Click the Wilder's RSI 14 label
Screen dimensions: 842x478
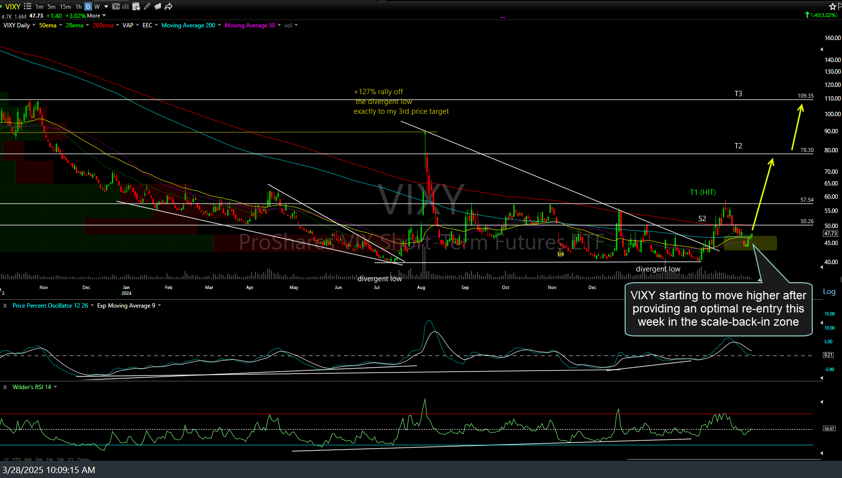click(x=32, y=387)
